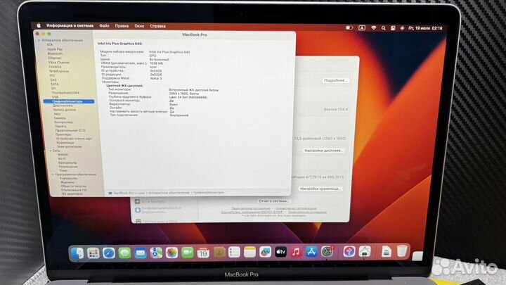The width and height of the screenshot is (506, 285).
Task: Select Диагностика in the sidebar
Action: point(63,106)
